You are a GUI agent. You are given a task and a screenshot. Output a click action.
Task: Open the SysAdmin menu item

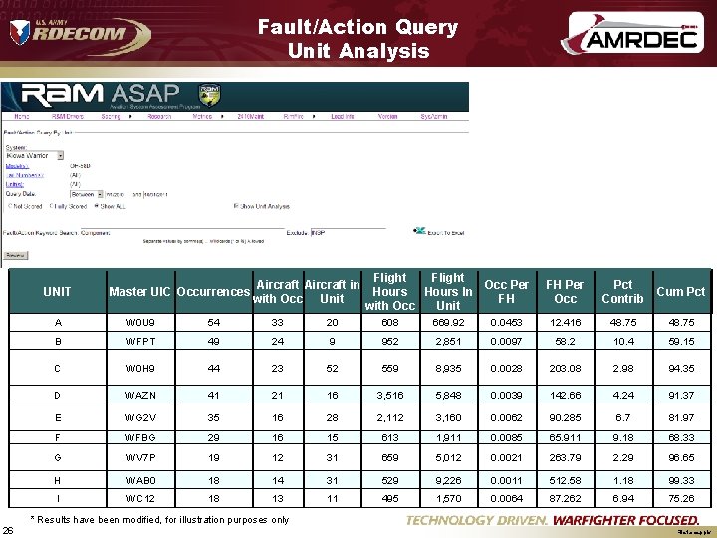tap(433, 117)
